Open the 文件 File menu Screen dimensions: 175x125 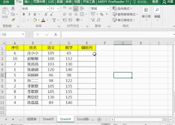point(6,2)
